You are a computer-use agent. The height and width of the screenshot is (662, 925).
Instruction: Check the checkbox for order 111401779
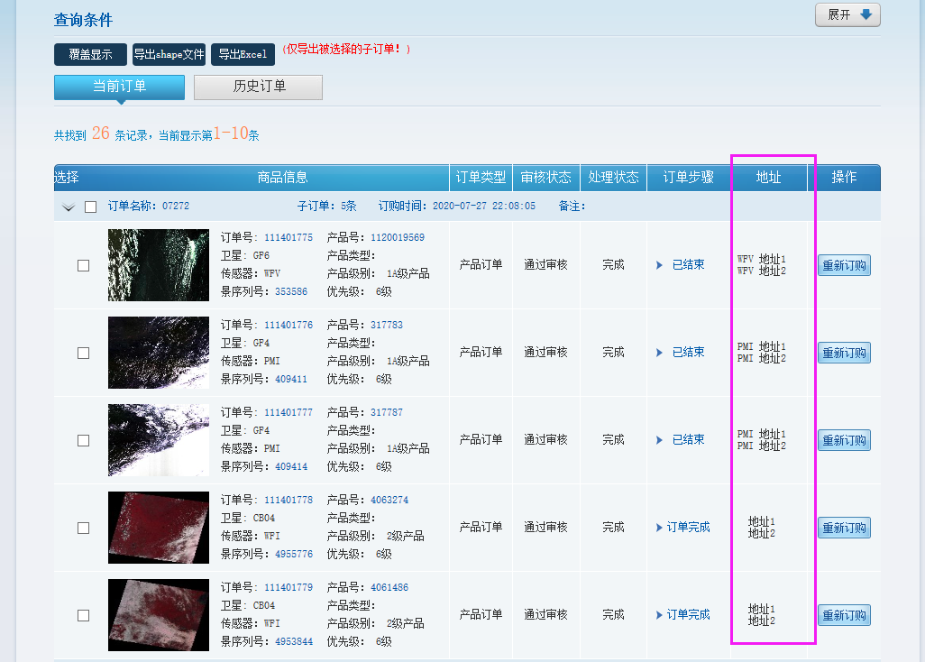click(83, 614)
